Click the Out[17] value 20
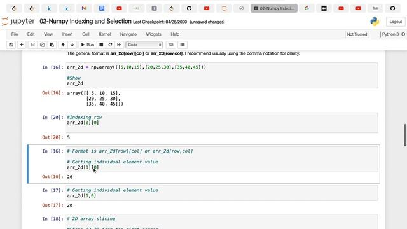Screen dimensions: 407x229 pos(70,205)
